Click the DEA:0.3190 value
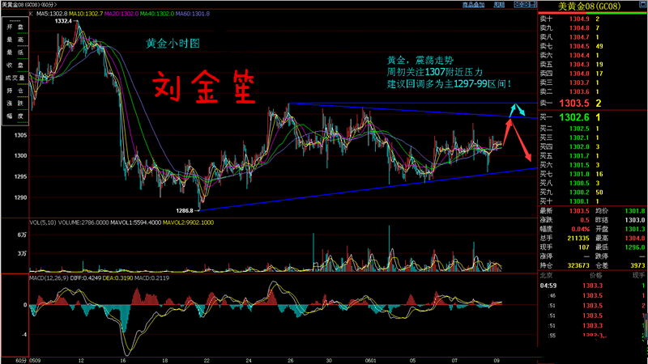 click(x=117, y=278)
